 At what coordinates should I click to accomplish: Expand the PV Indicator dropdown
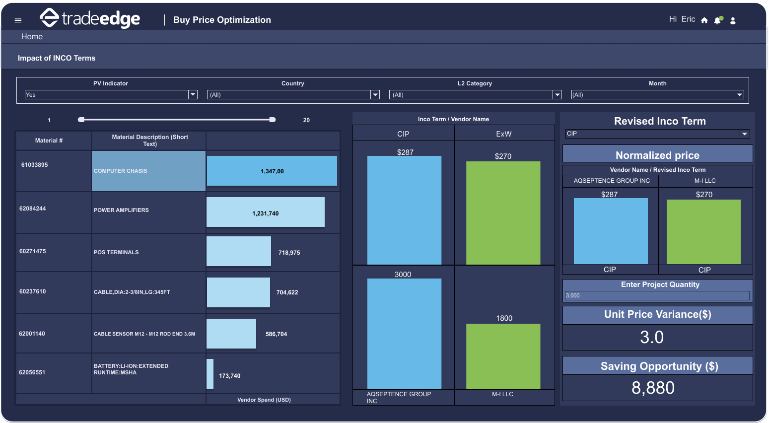[x=193, y=95]
